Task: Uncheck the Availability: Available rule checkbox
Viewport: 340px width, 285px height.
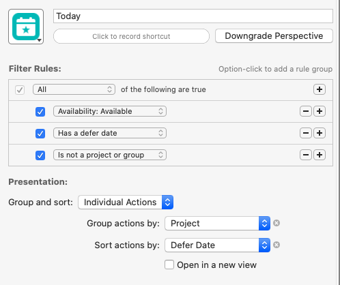Action: click(40, 112)
